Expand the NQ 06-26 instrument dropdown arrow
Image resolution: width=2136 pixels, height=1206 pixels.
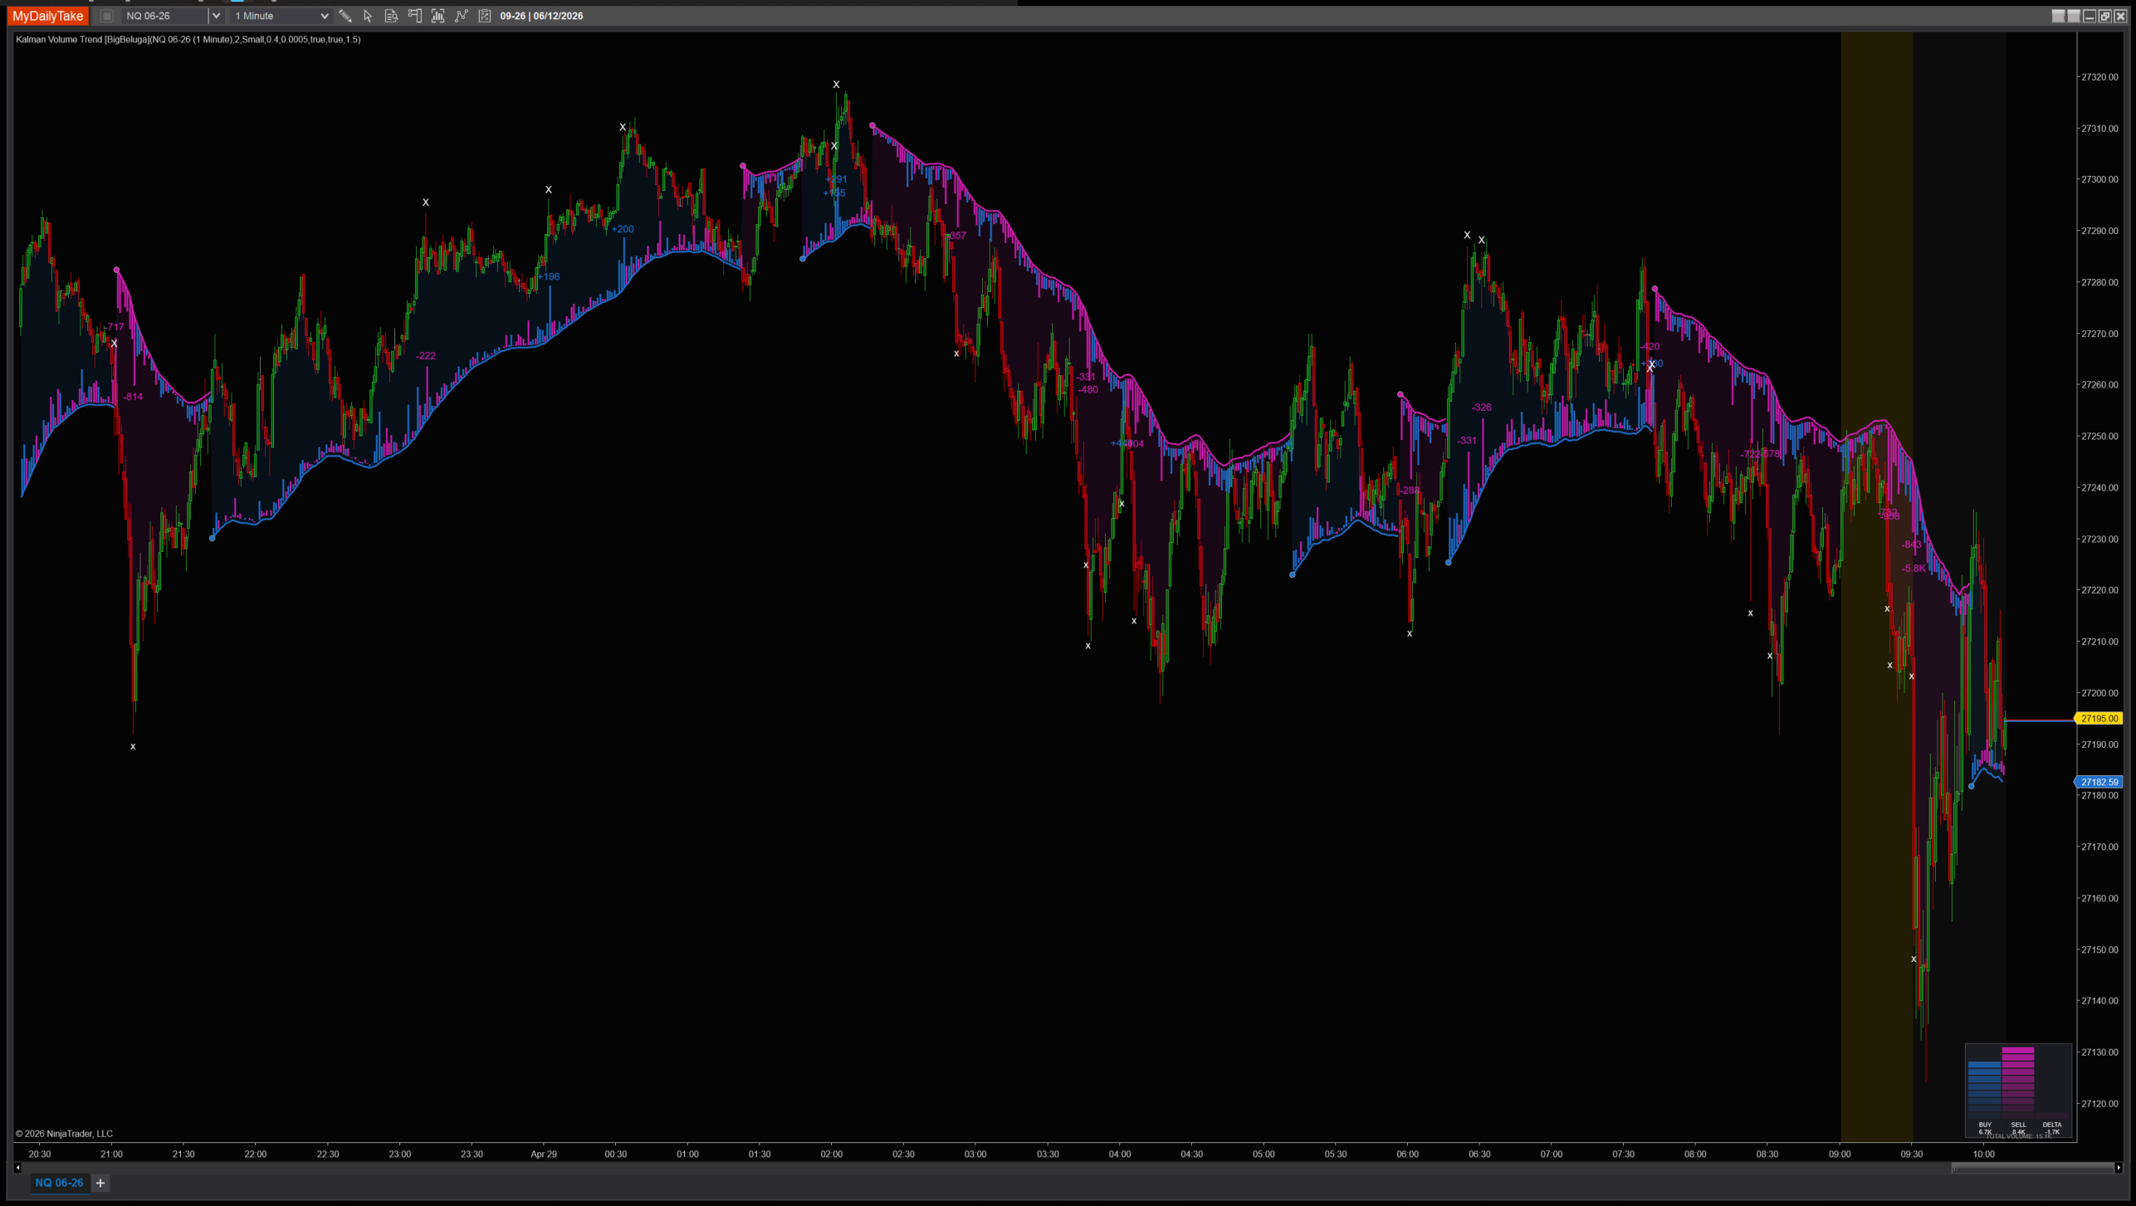pyautogui.click(x=216, y=16)
